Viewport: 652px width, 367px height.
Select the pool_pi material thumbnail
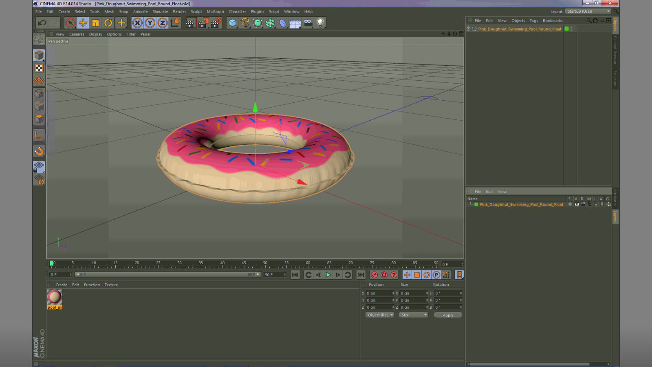tap(55, 299)
